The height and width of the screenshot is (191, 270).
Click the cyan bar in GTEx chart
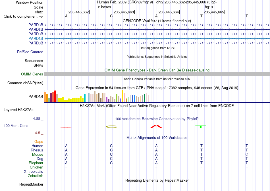point(85,98)
